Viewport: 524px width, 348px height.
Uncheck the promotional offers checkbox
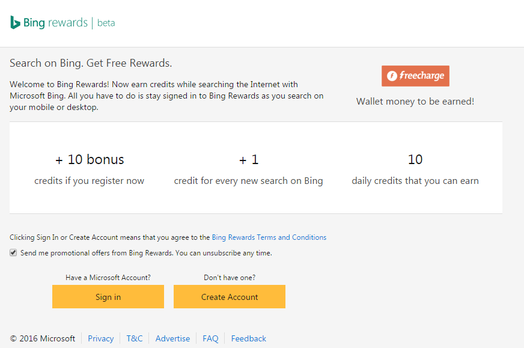(13, 252)
